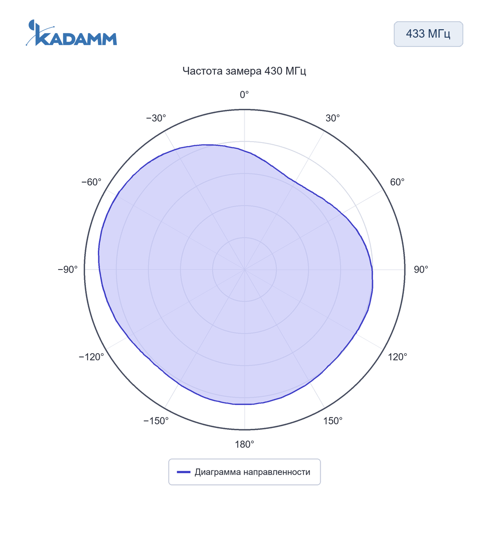Viewport: 489px width, 536px height.
Task: Click the KADAMM logo
Action: pyautogui.click(x=71, y=33)
